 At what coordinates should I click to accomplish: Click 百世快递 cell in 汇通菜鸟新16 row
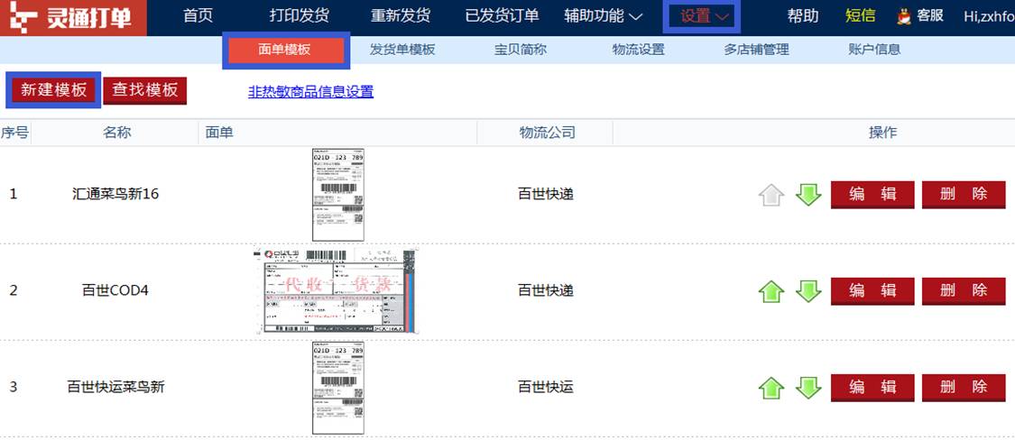click(546, 194)
